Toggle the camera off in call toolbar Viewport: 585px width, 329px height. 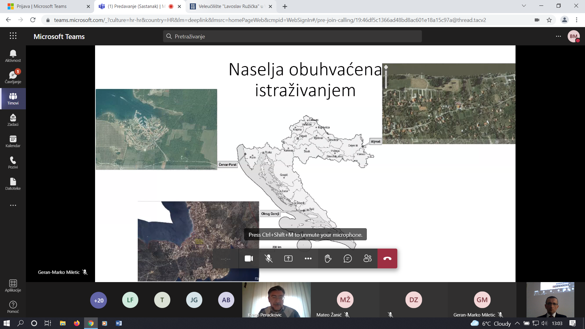[x=249, y=259]
